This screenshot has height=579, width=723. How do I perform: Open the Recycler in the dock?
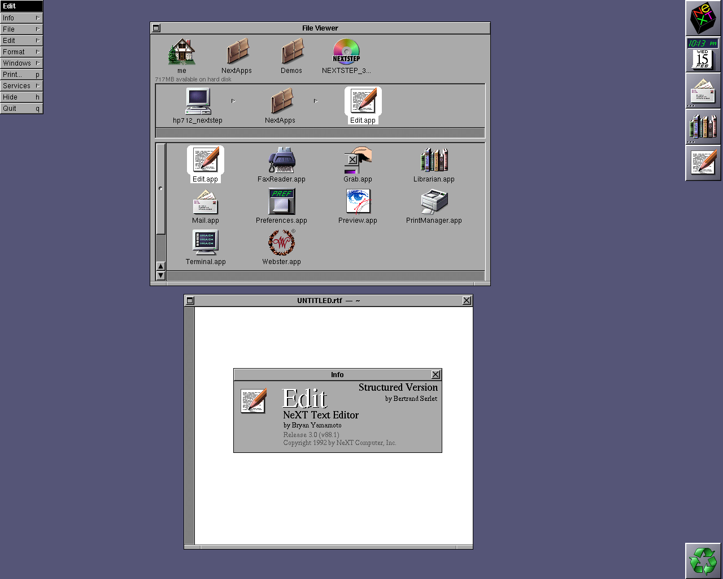(x=703, y=561)
